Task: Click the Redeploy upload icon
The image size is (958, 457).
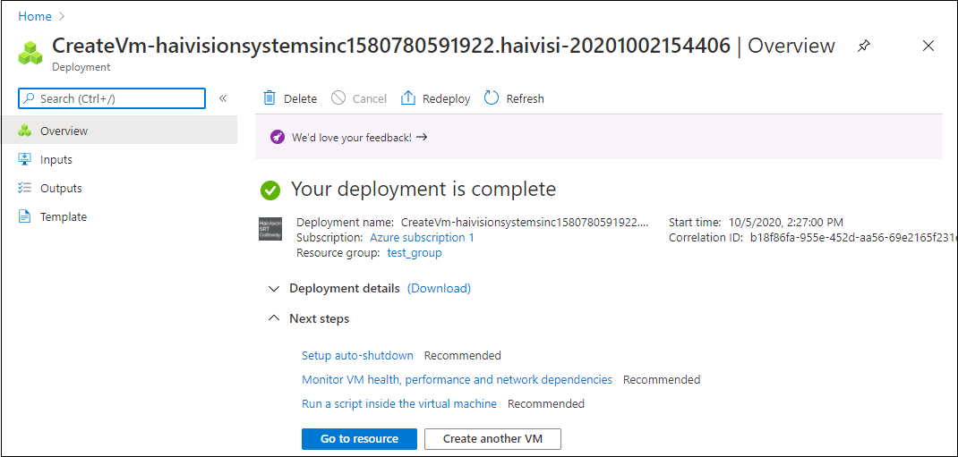Action: click(408, 98)
